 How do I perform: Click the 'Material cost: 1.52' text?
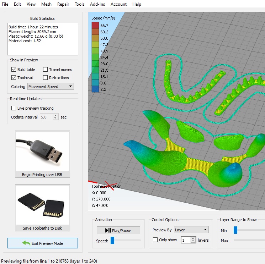[25, 41]
